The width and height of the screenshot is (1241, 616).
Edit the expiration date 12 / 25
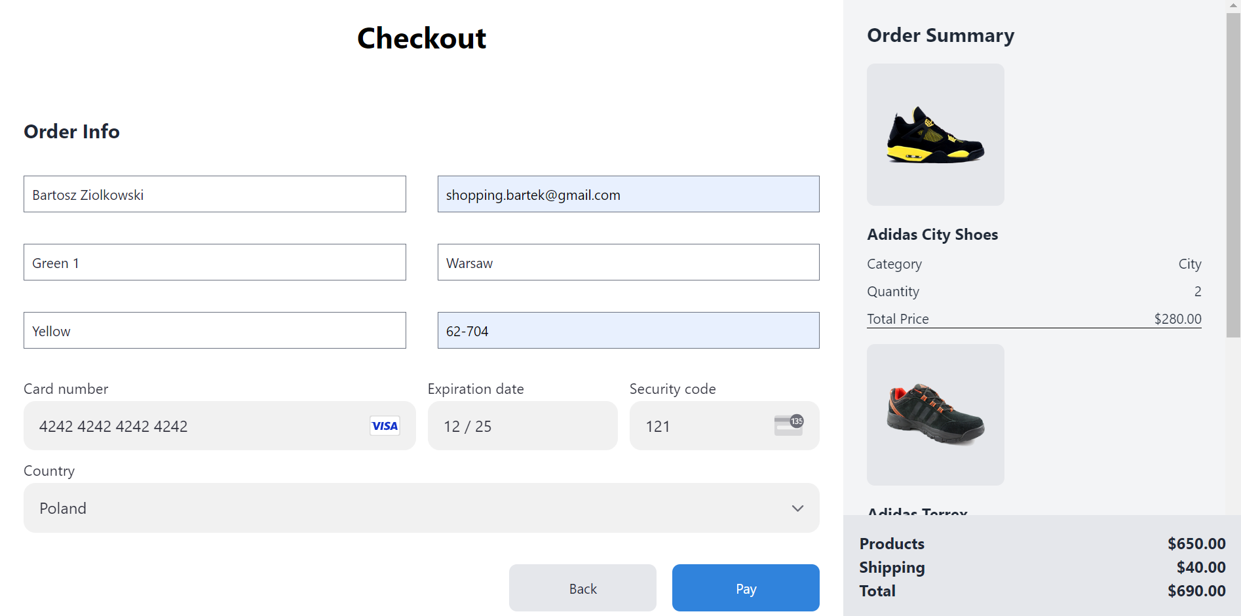tap(522, 426)
